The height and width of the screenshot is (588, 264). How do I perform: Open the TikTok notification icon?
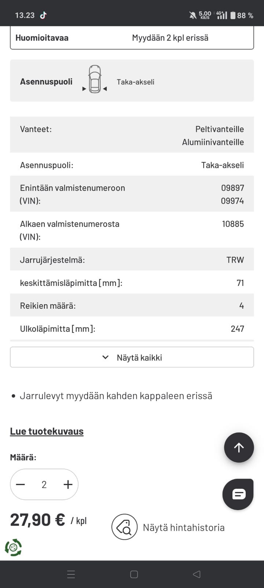point(43,15)
